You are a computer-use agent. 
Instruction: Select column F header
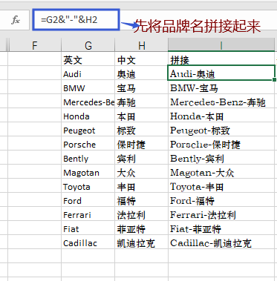(35, 45)
